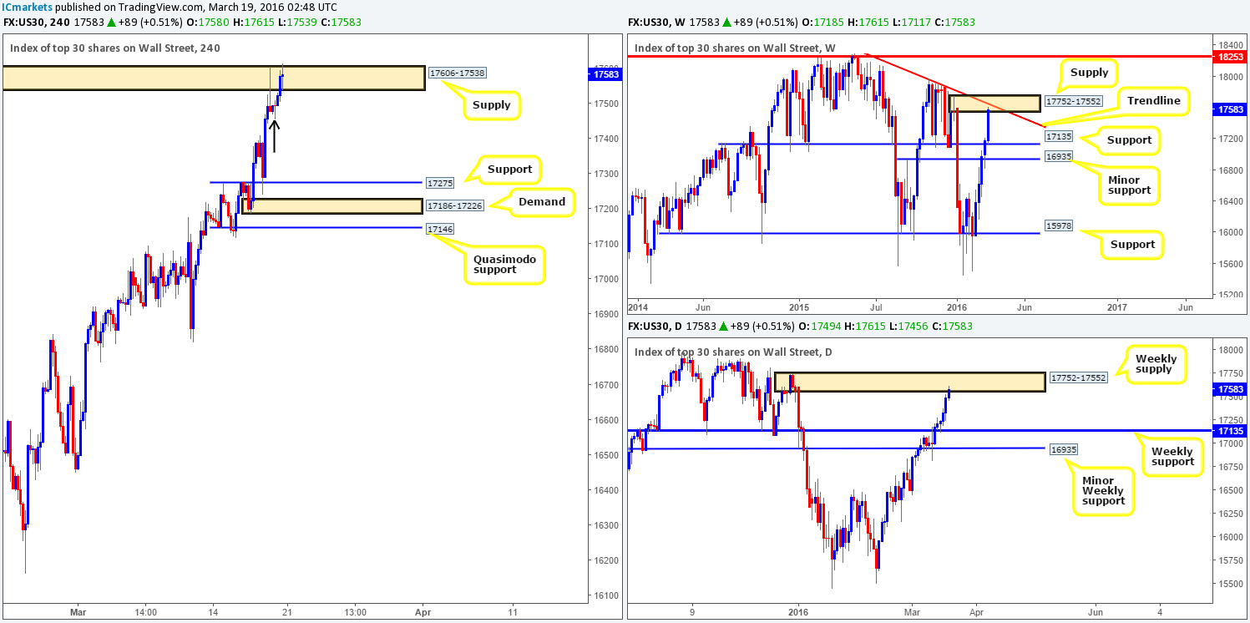Select the Minor Weekly support callout
Viewport: 1250px width, 623px height.
(x=1104, y=490)
